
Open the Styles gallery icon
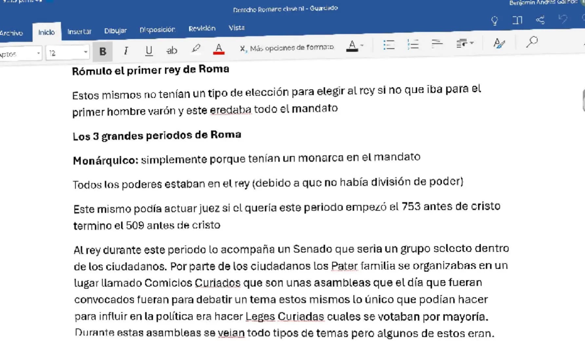(499, 43)
